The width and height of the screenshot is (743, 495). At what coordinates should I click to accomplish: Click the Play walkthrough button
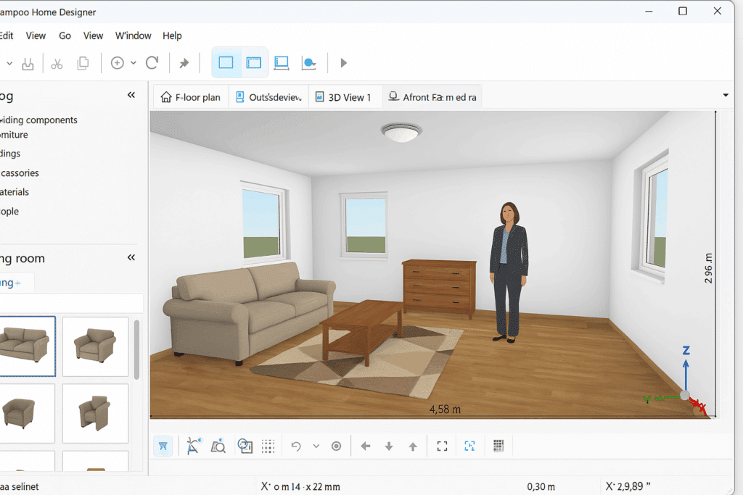[343, 62]
